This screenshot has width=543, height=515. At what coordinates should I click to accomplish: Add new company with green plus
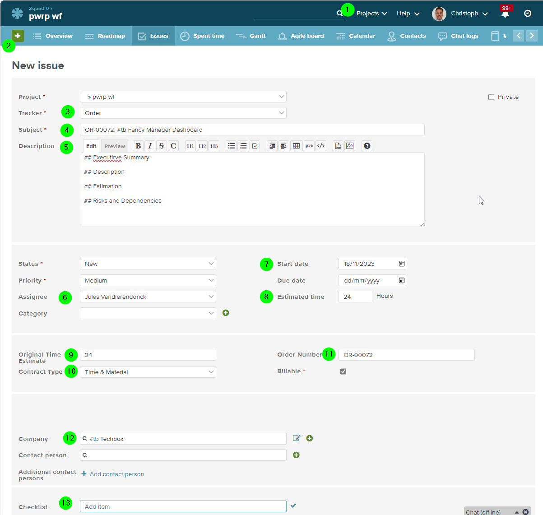[x=310, y=438]
